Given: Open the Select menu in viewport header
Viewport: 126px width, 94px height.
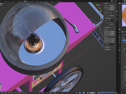Looking at the screenshot, I should [6, 93].
